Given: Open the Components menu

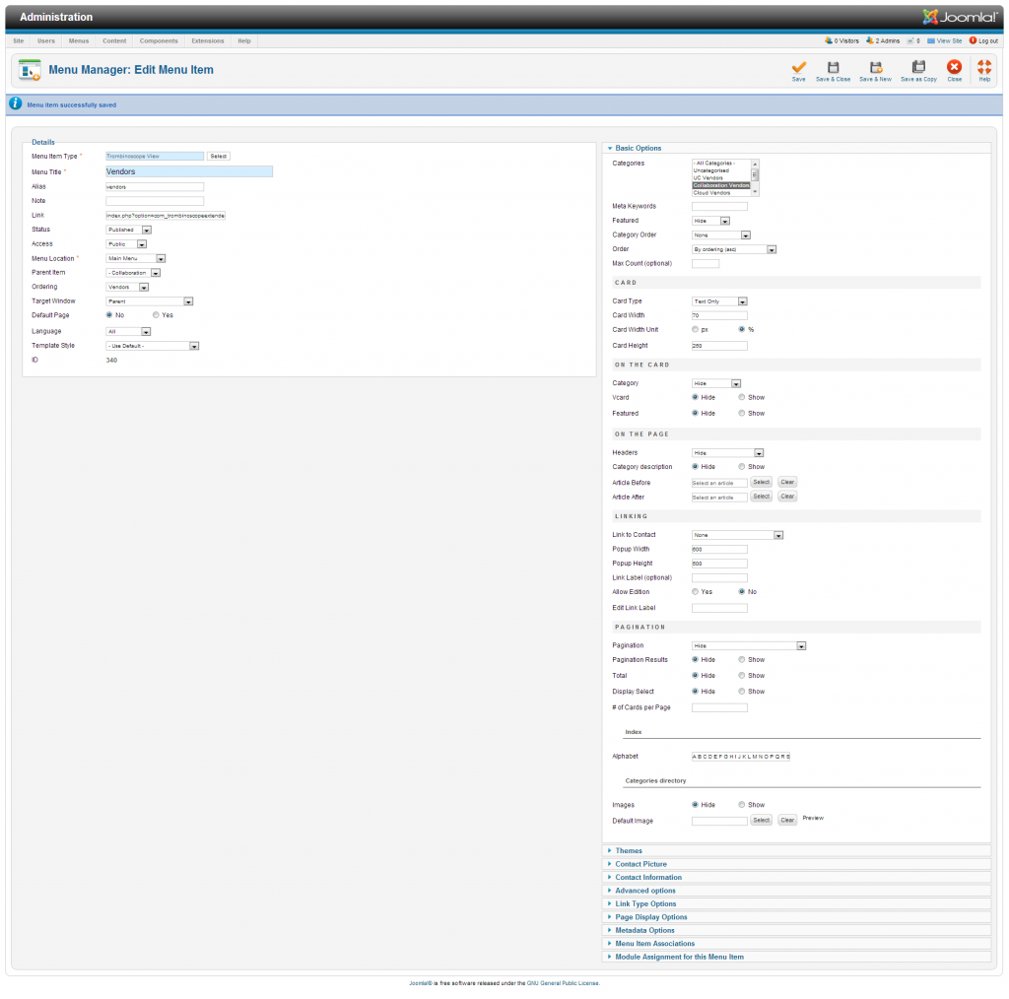Looking at the screenshot, I should [x=159, y=41].
